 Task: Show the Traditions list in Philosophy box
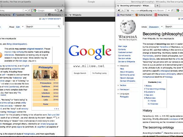point(56,86)
